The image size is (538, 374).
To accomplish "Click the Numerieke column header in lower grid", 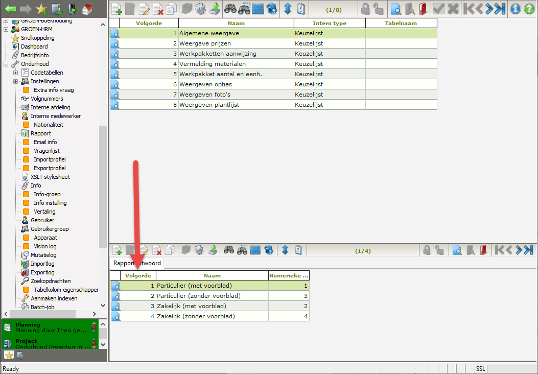I will tap(289, 276).
